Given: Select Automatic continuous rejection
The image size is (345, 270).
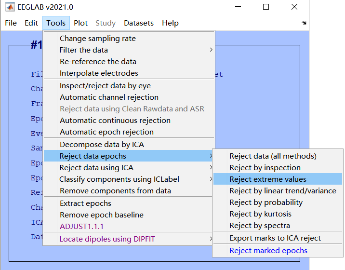Looking at the screenshot, I should [129, 121].
